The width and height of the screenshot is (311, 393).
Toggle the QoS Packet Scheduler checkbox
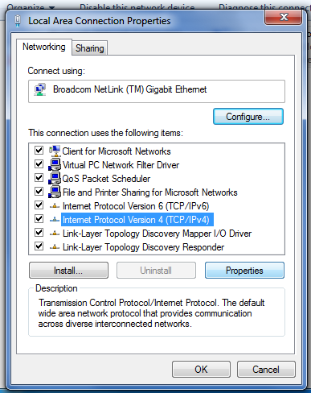(x=39, y=178)
